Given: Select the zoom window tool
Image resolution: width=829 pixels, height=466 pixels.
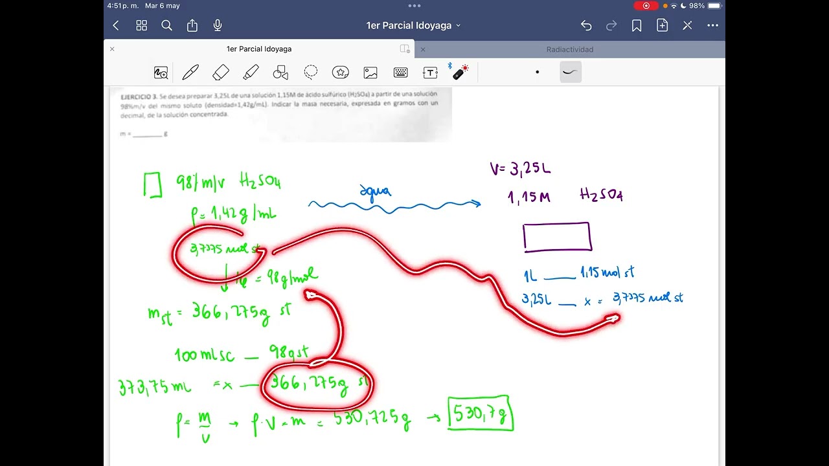Looking at the screenshot, I should click(161, 72).
